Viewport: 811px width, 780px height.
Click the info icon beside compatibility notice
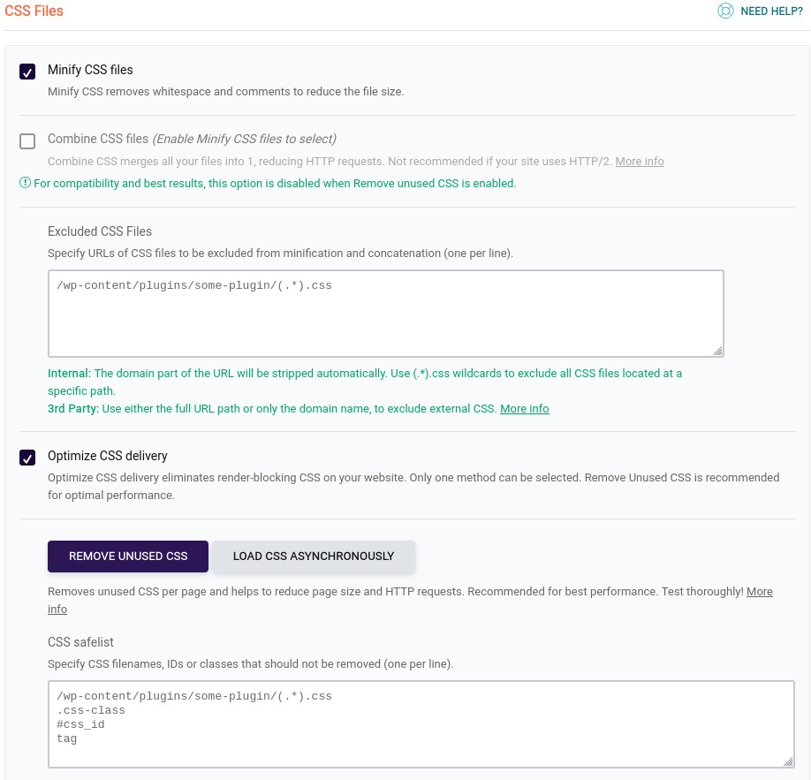point(25,183)
